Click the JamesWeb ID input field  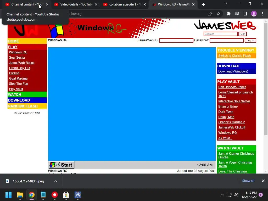[x=176, y=40]
